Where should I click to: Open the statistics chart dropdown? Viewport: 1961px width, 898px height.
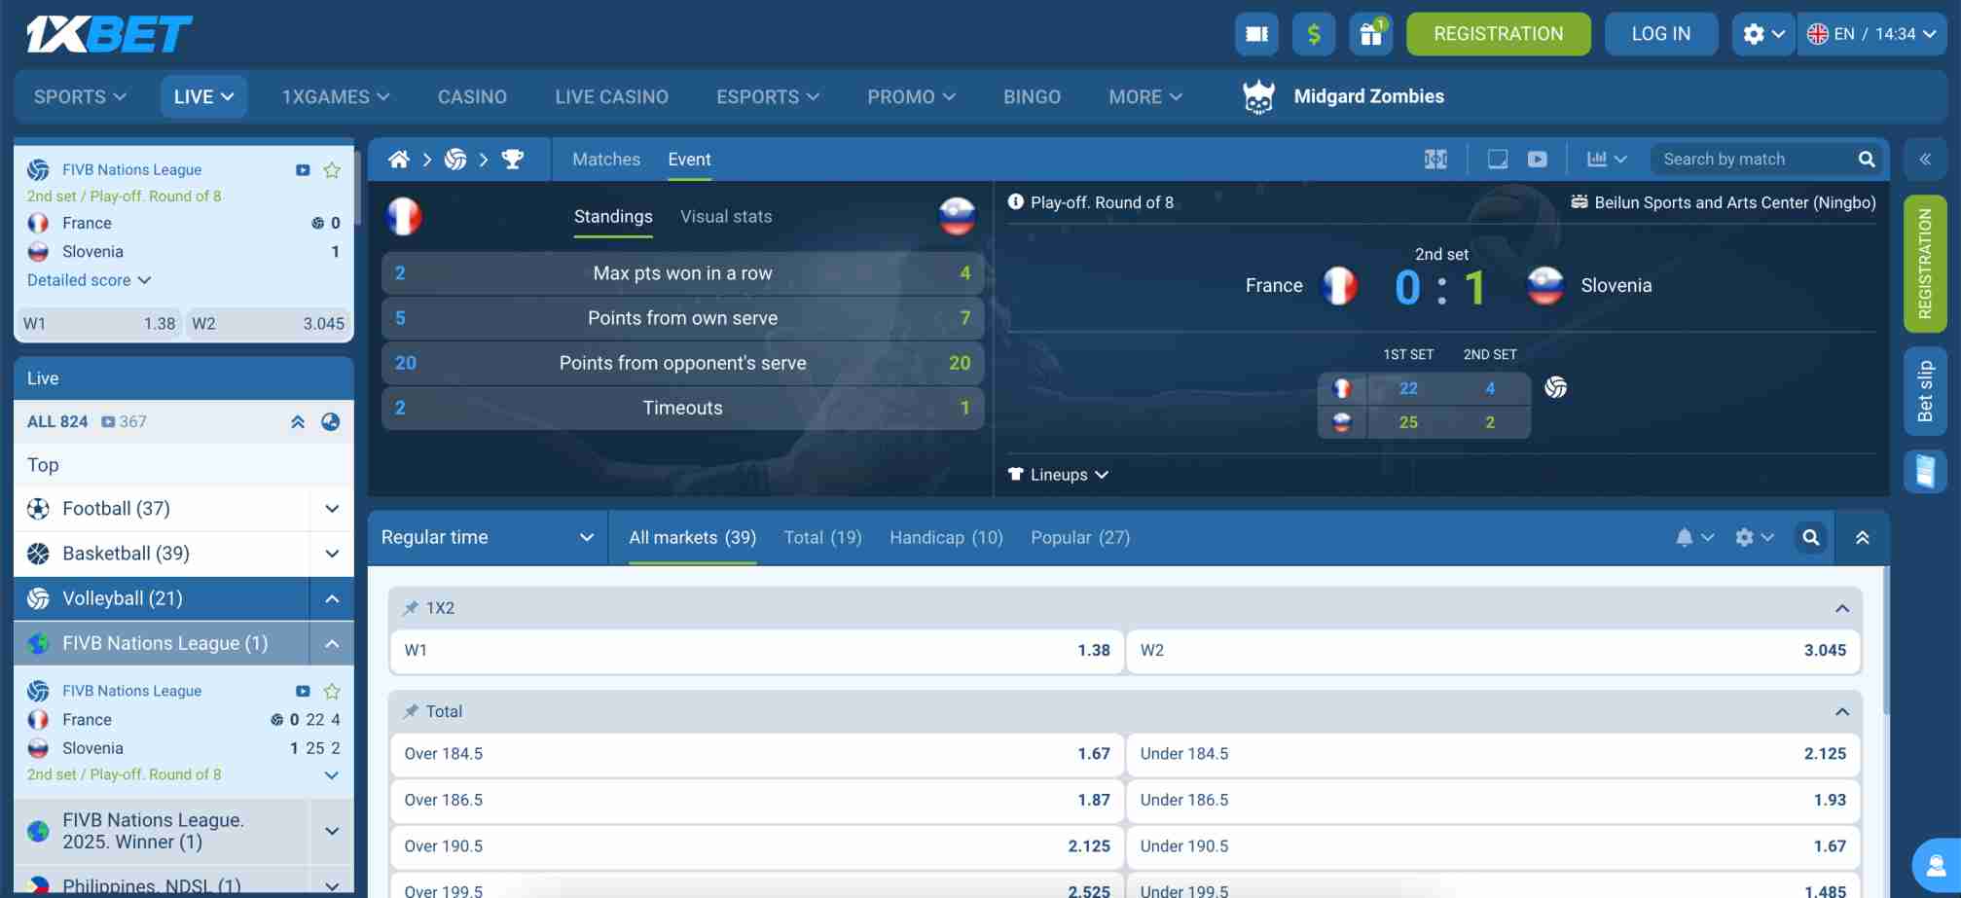pyautogui.click(x=1607, y=160)
